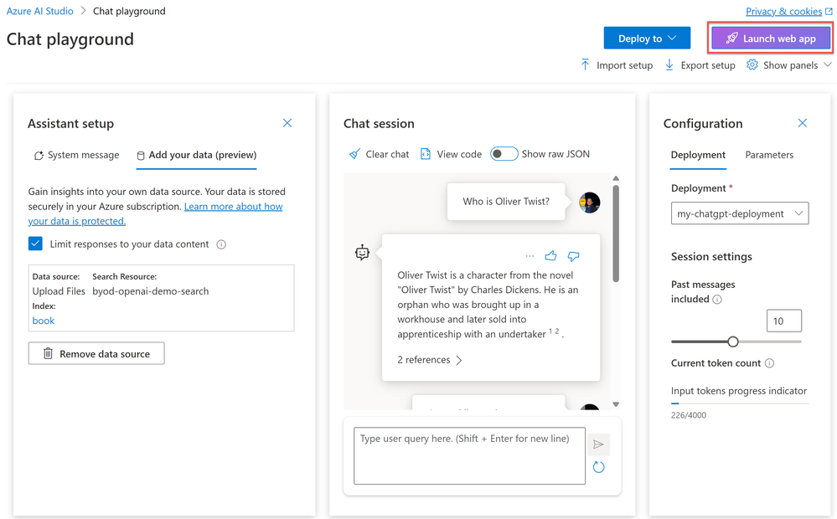This screenshot has height=519, width=837.
Task: Expand the 2 references list
Action: tap(430, 360)
